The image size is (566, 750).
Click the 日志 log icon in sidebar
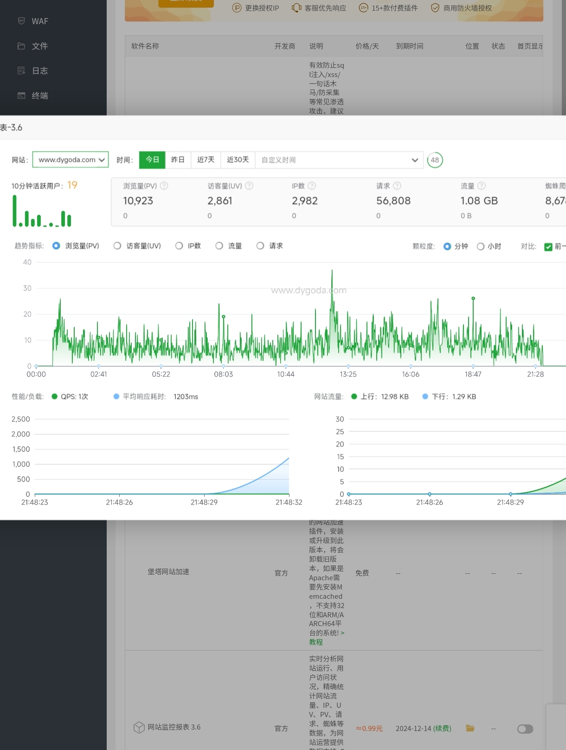(21, 71)
